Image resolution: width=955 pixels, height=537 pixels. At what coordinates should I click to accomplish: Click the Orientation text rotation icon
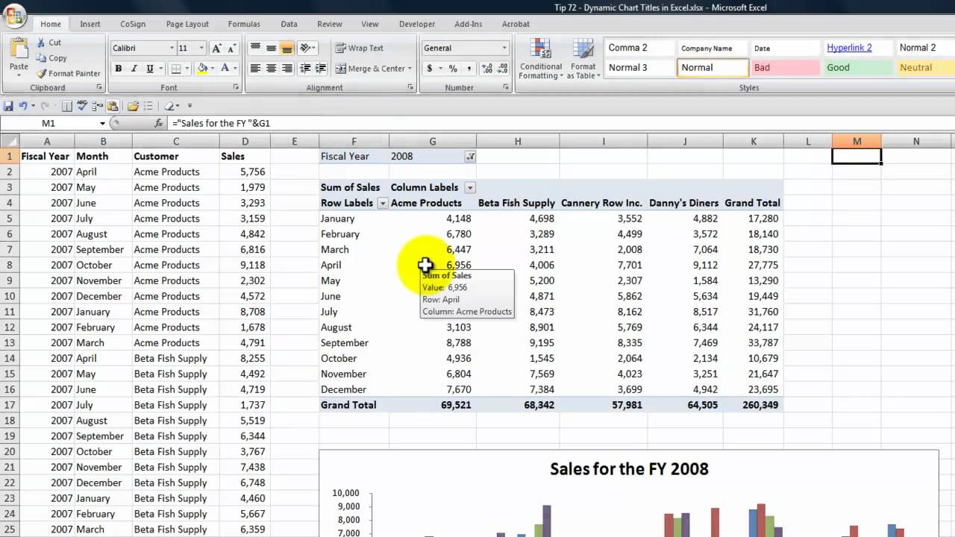(305, 48)
